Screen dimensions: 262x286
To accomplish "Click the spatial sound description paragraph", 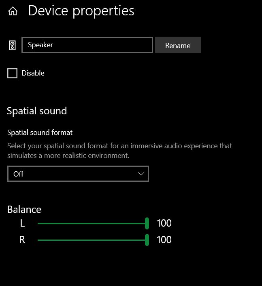I will (119, 150).
